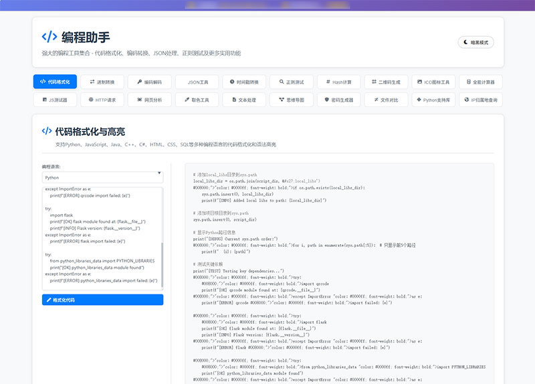Click the globe icon for HTTP请求
Viewport: 535px width, 384px height.
[x=91, y=100]
